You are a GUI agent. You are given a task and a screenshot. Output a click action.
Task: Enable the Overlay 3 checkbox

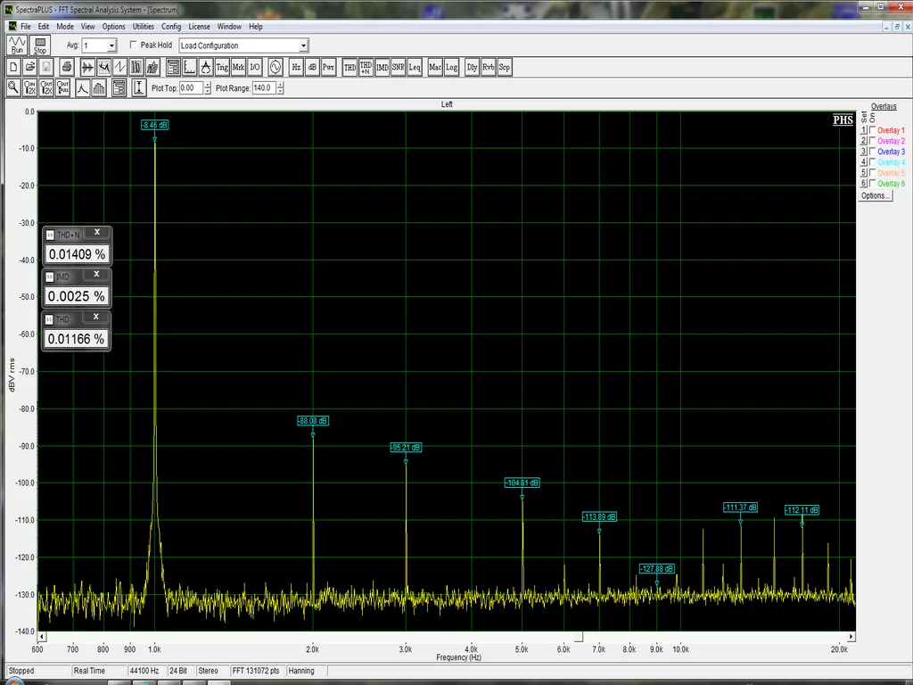[x=872, y=152]
